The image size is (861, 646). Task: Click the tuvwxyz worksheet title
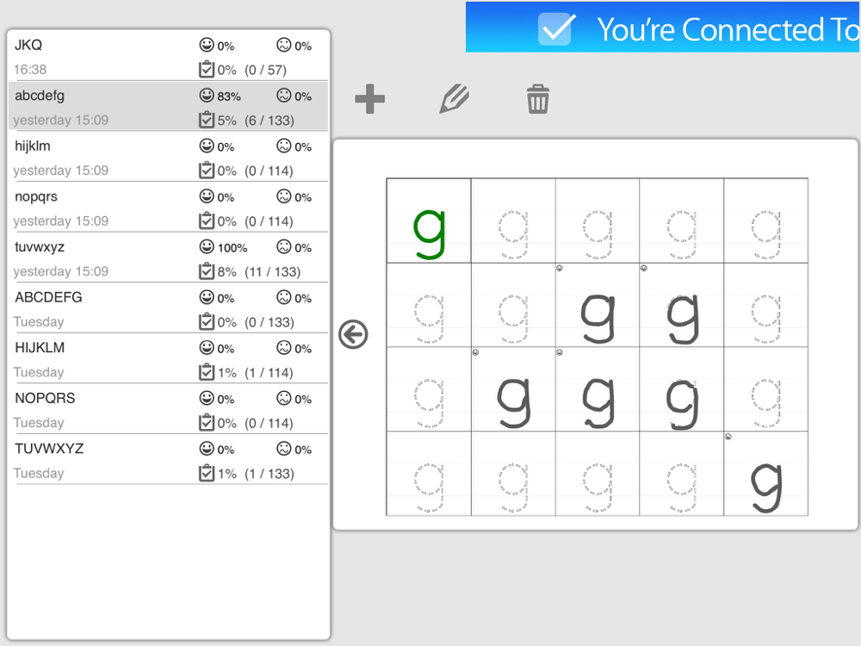coord(40,247)
